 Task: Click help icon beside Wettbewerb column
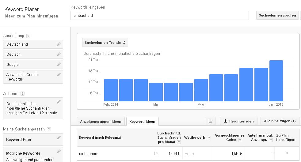[209, 138]
